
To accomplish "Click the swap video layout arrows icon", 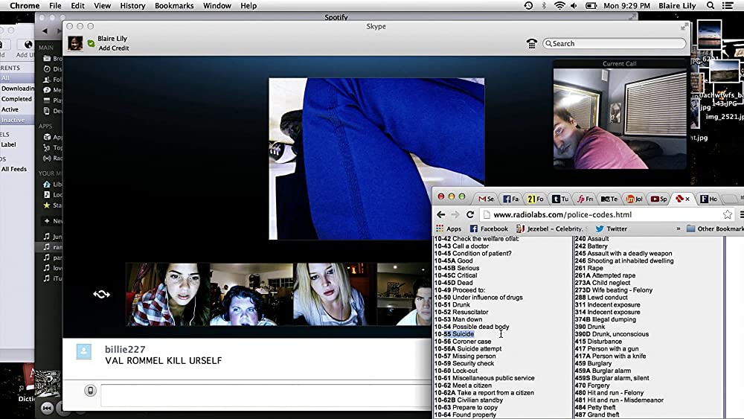I will (x=101, y=294).
